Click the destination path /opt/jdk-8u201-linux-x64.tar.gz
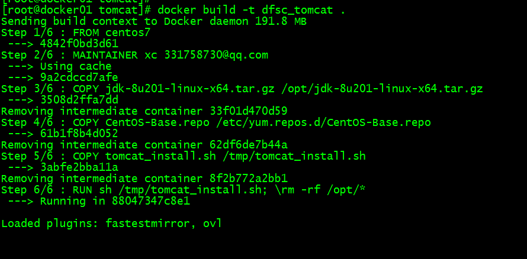The height and width of the screenshot is (259, 527). click(x=382, y=89)
